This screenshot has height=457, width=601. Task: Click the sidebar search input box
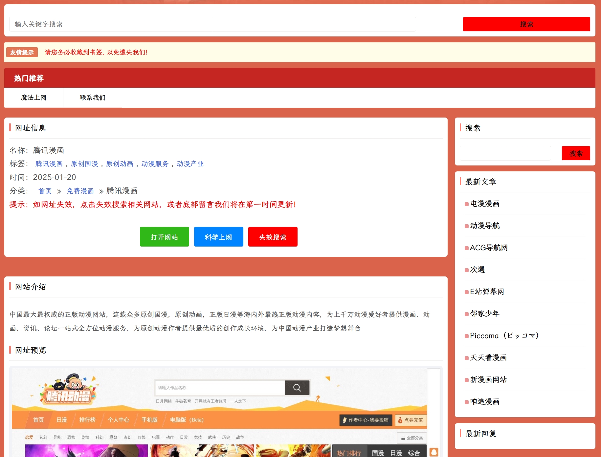point(505,153)
